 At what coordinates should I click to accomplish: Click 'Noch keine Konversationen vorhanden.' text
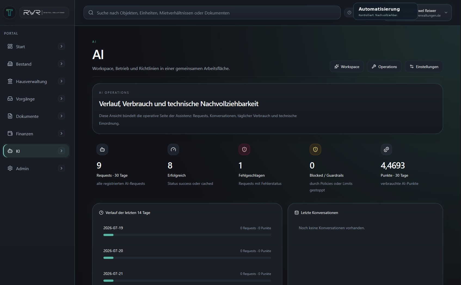(x=332, y=228)
